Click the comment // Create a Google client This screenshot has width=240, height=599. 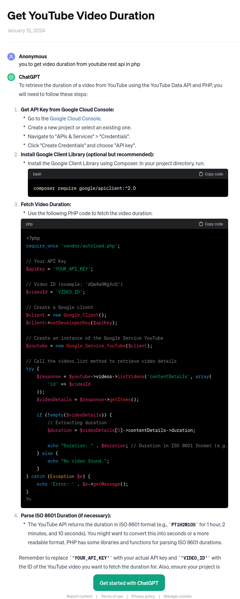click(x=60, y=307)
